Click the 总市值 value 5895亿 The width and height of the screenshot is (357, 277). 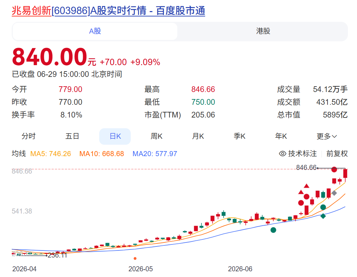335,115
